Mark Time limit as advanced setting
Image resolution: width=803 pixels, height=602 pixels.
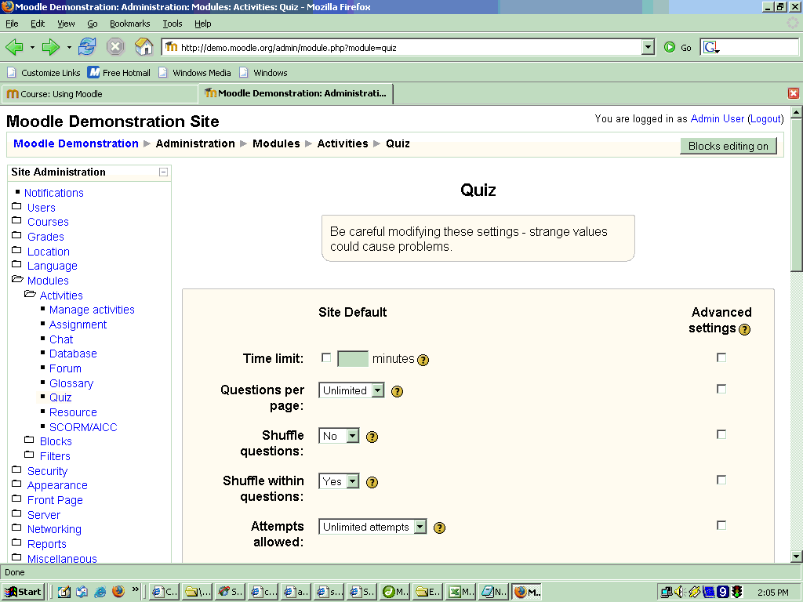(721, 357)
